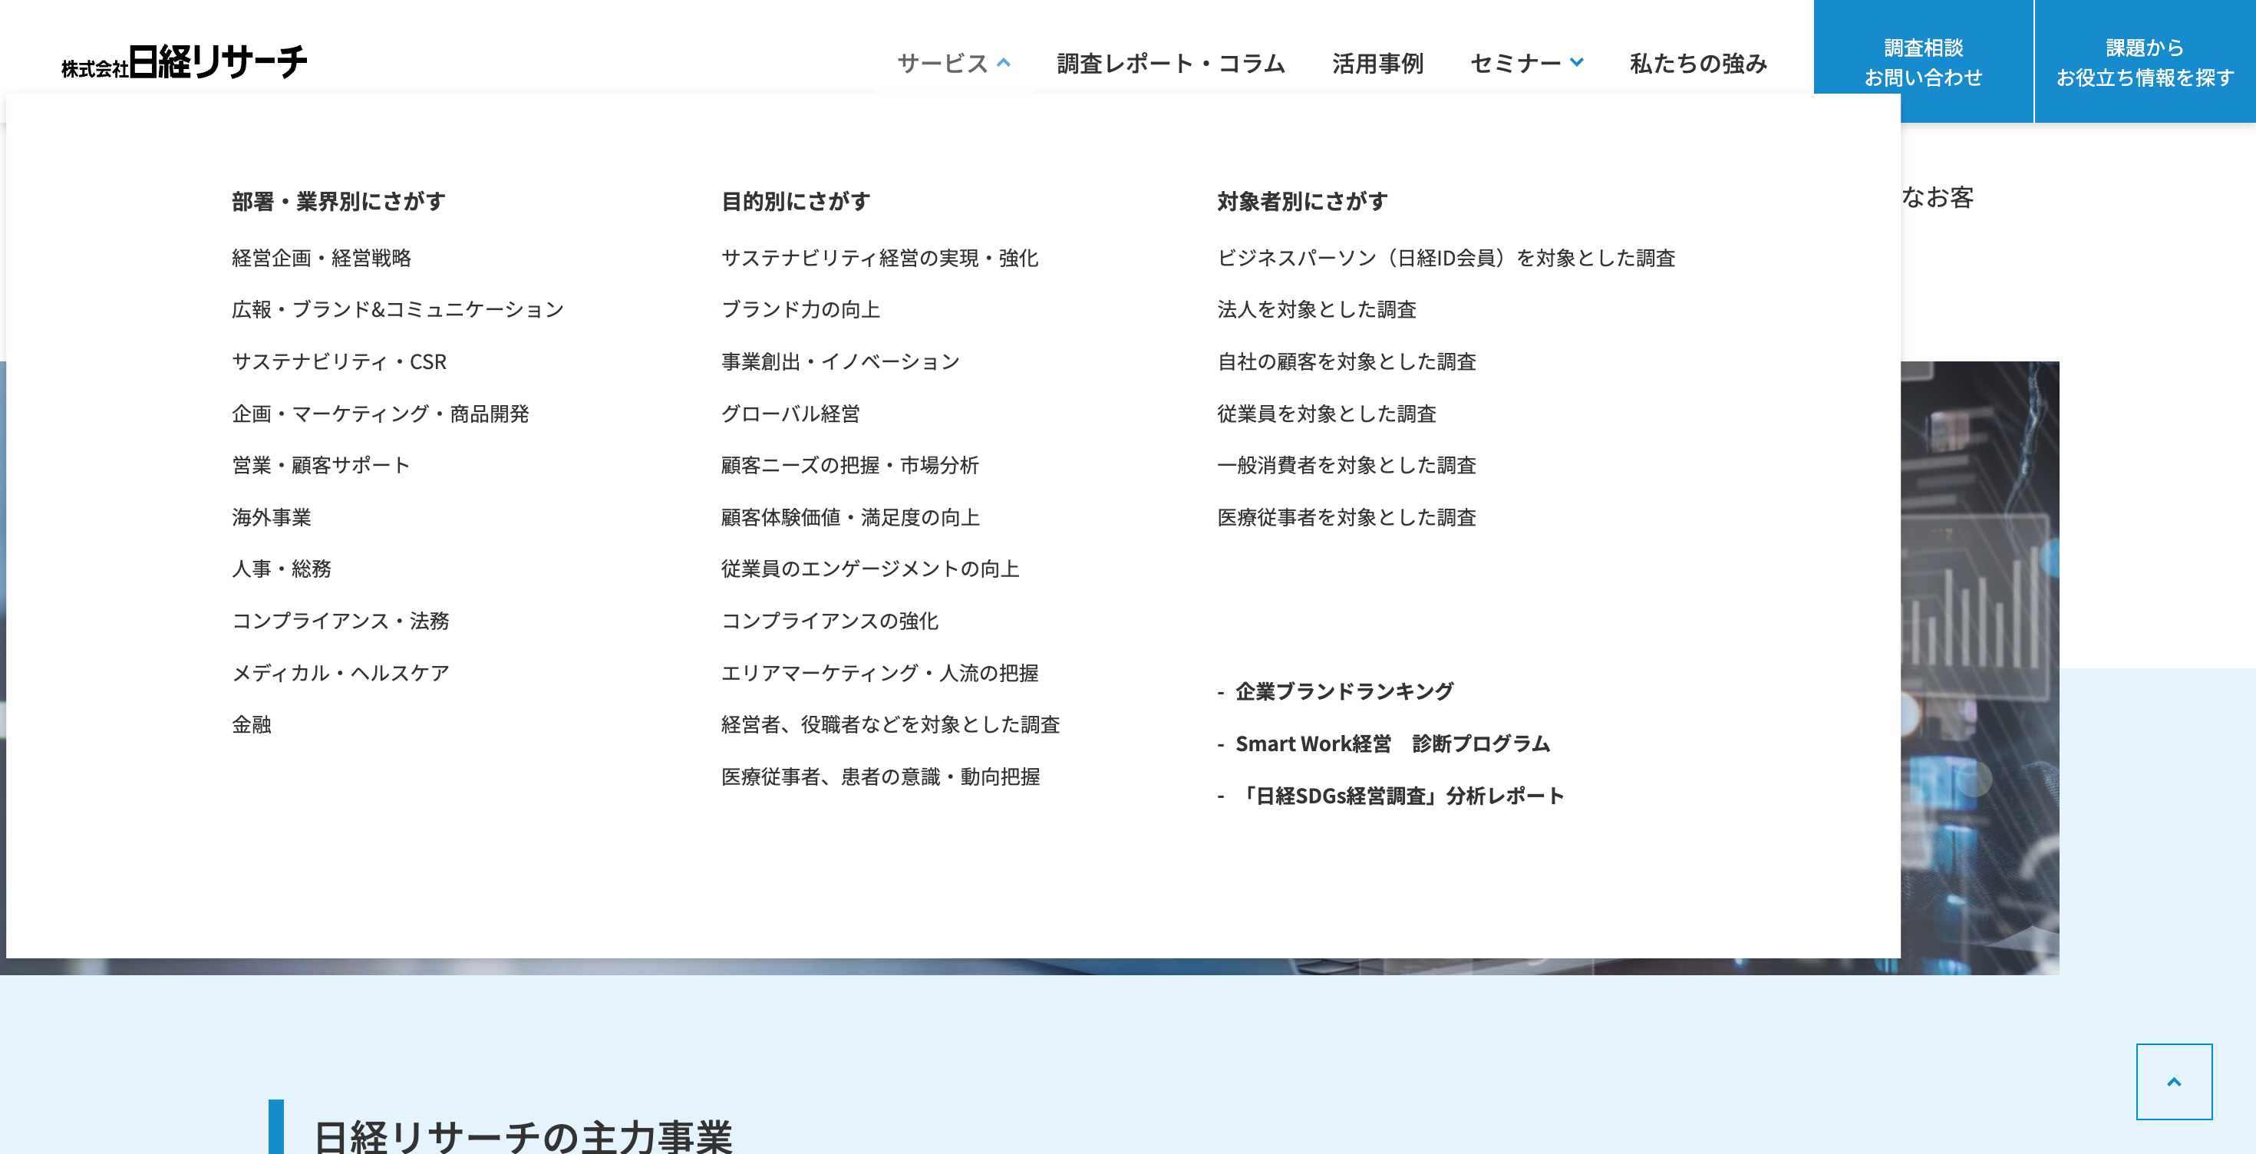This screenshot has height=1154, width=2256.
Task: Select サステナビリティ経営の実現・強化 link
Action: [x=879, y=257]
